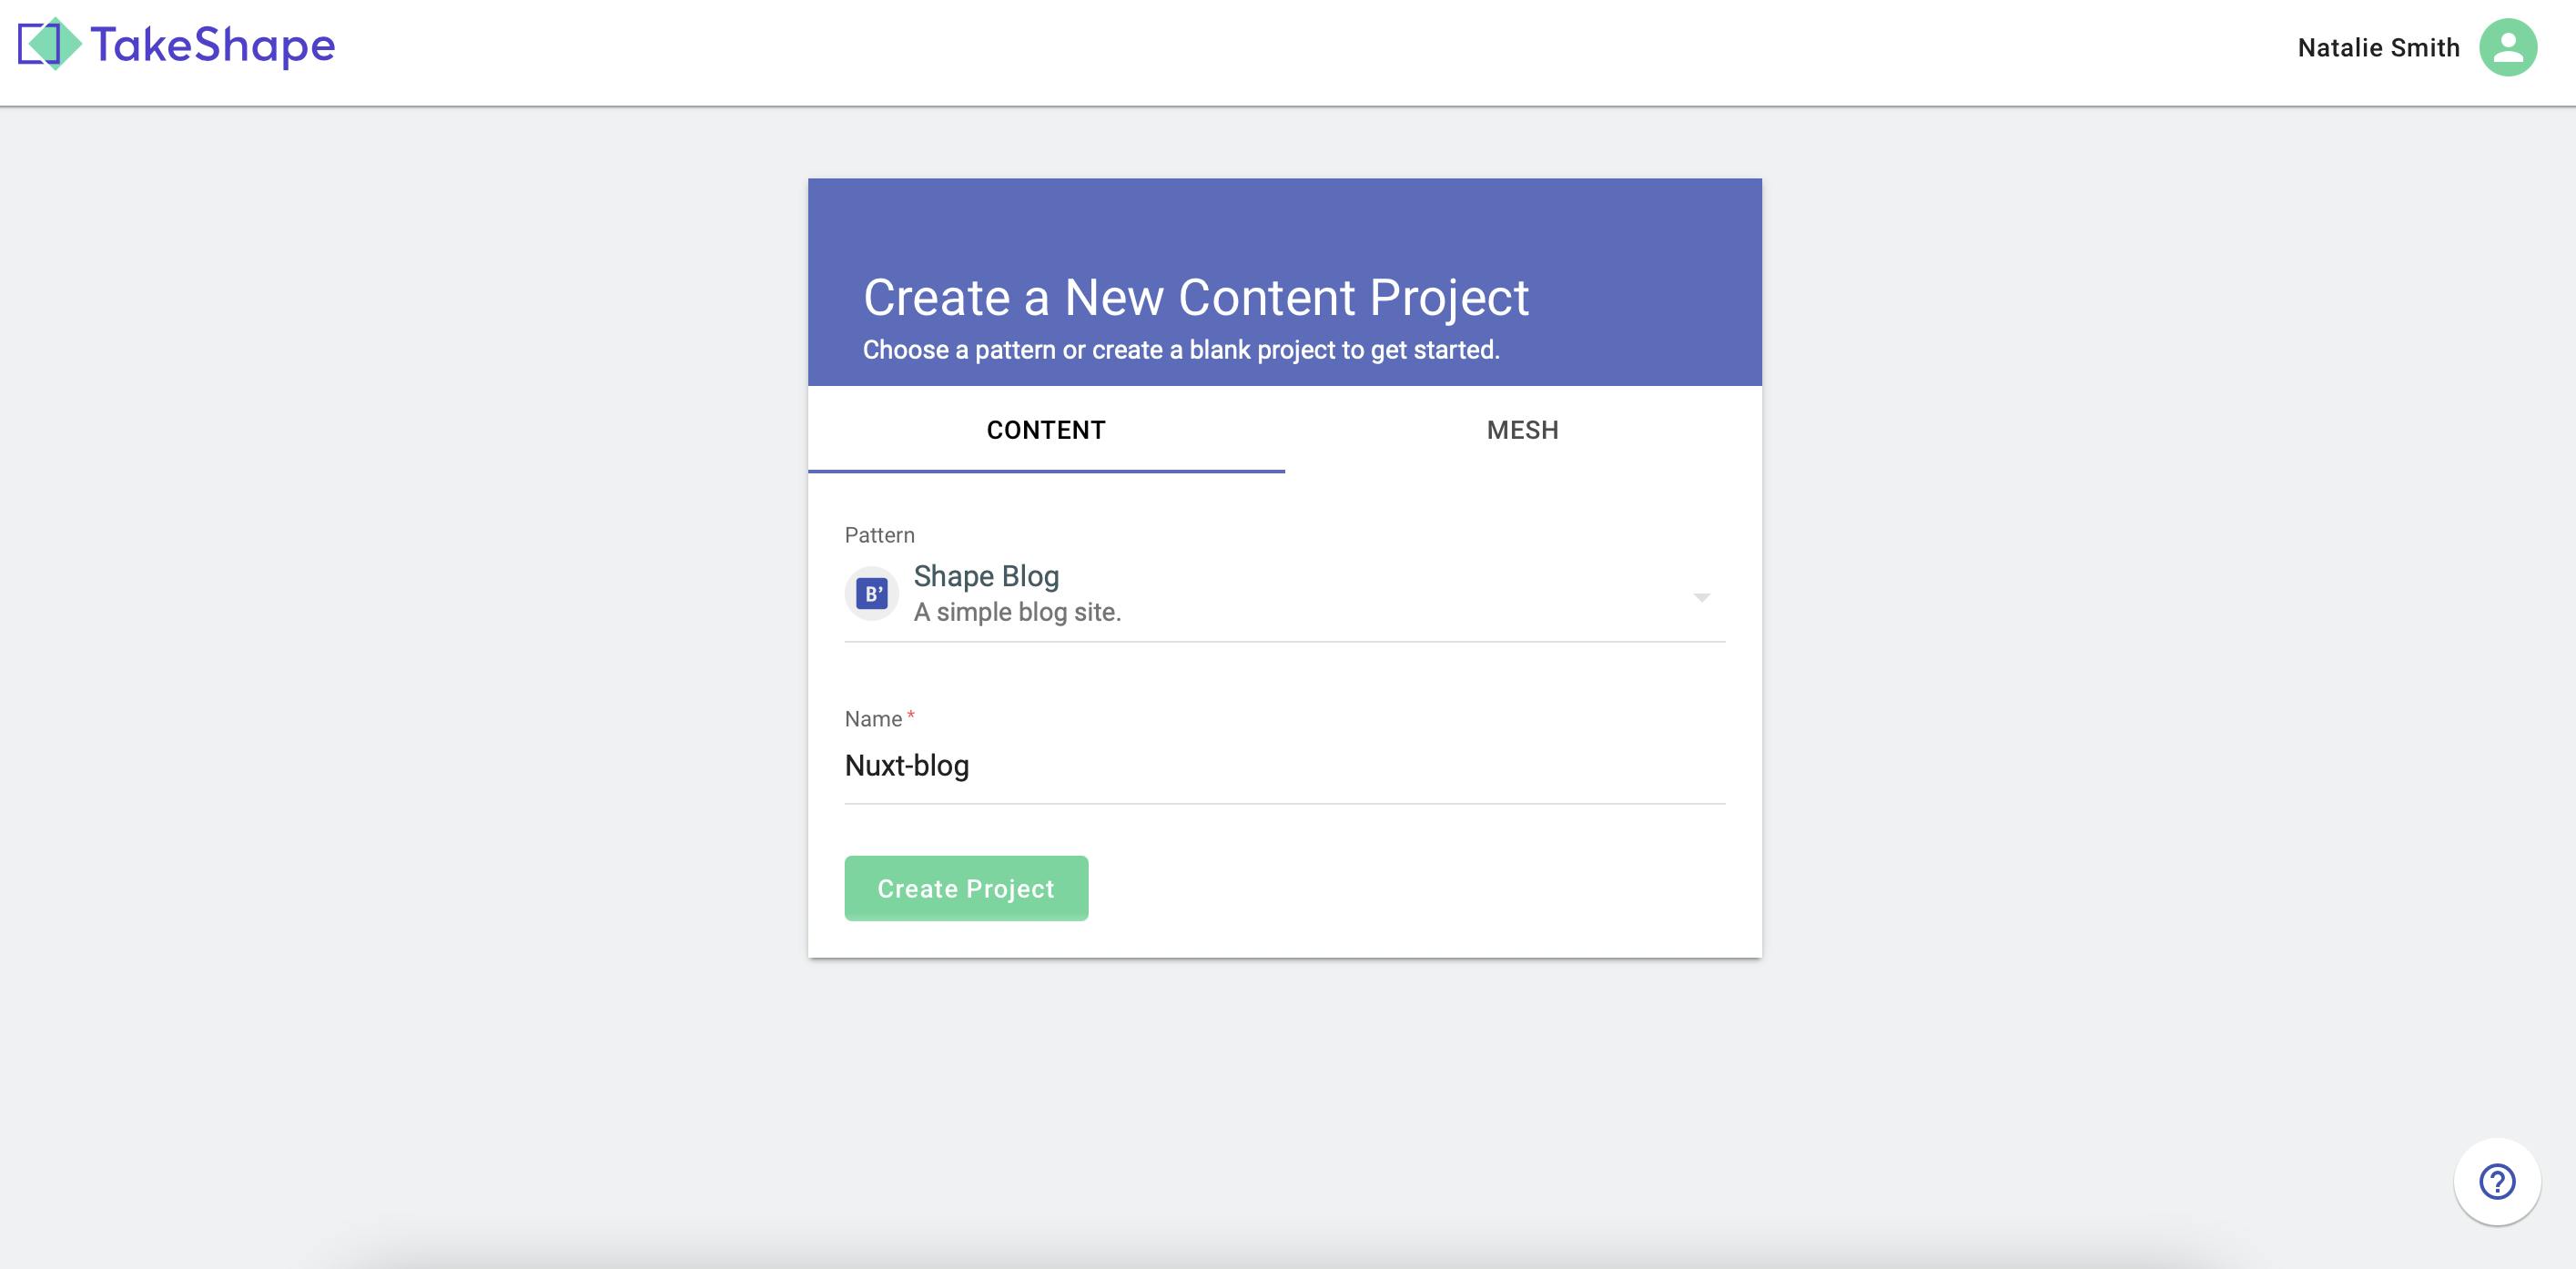Open the help question mark button
The height and width of the screenshot is (1269, 2576).
click(2497, 1182)
